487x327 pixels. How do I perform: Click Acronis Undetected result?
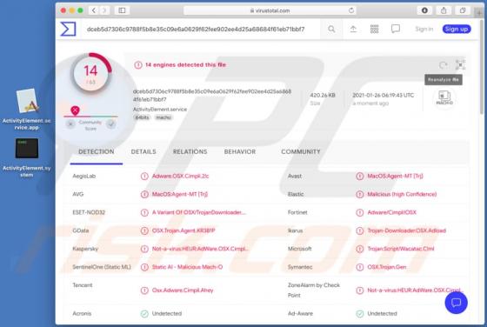[167, 313]
